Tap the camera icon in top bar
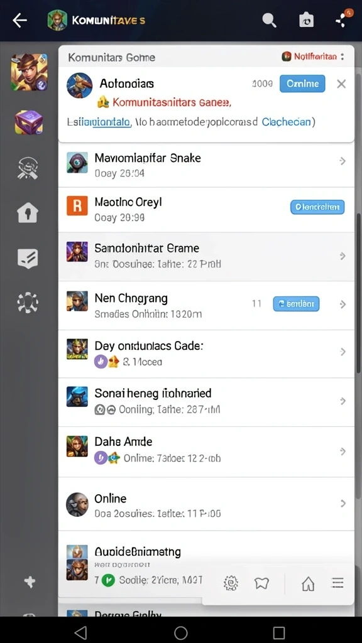The height and width of the screenshot is (643, 362). click(x=306, y=20)
